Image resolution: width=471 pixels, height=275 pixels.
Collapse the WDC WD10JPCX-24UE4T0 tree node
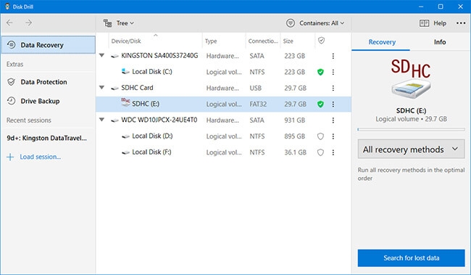[x=102, y=120]
